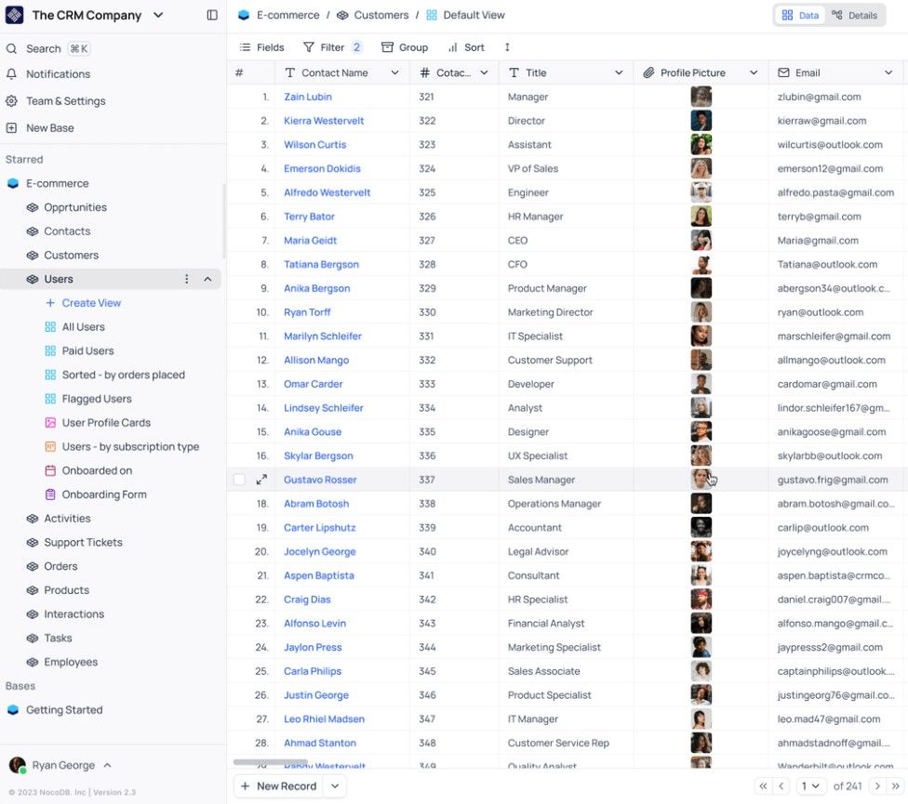Click the CRM Company logo icon
Viewport: 908px width, 804px height.
(14, 15)
